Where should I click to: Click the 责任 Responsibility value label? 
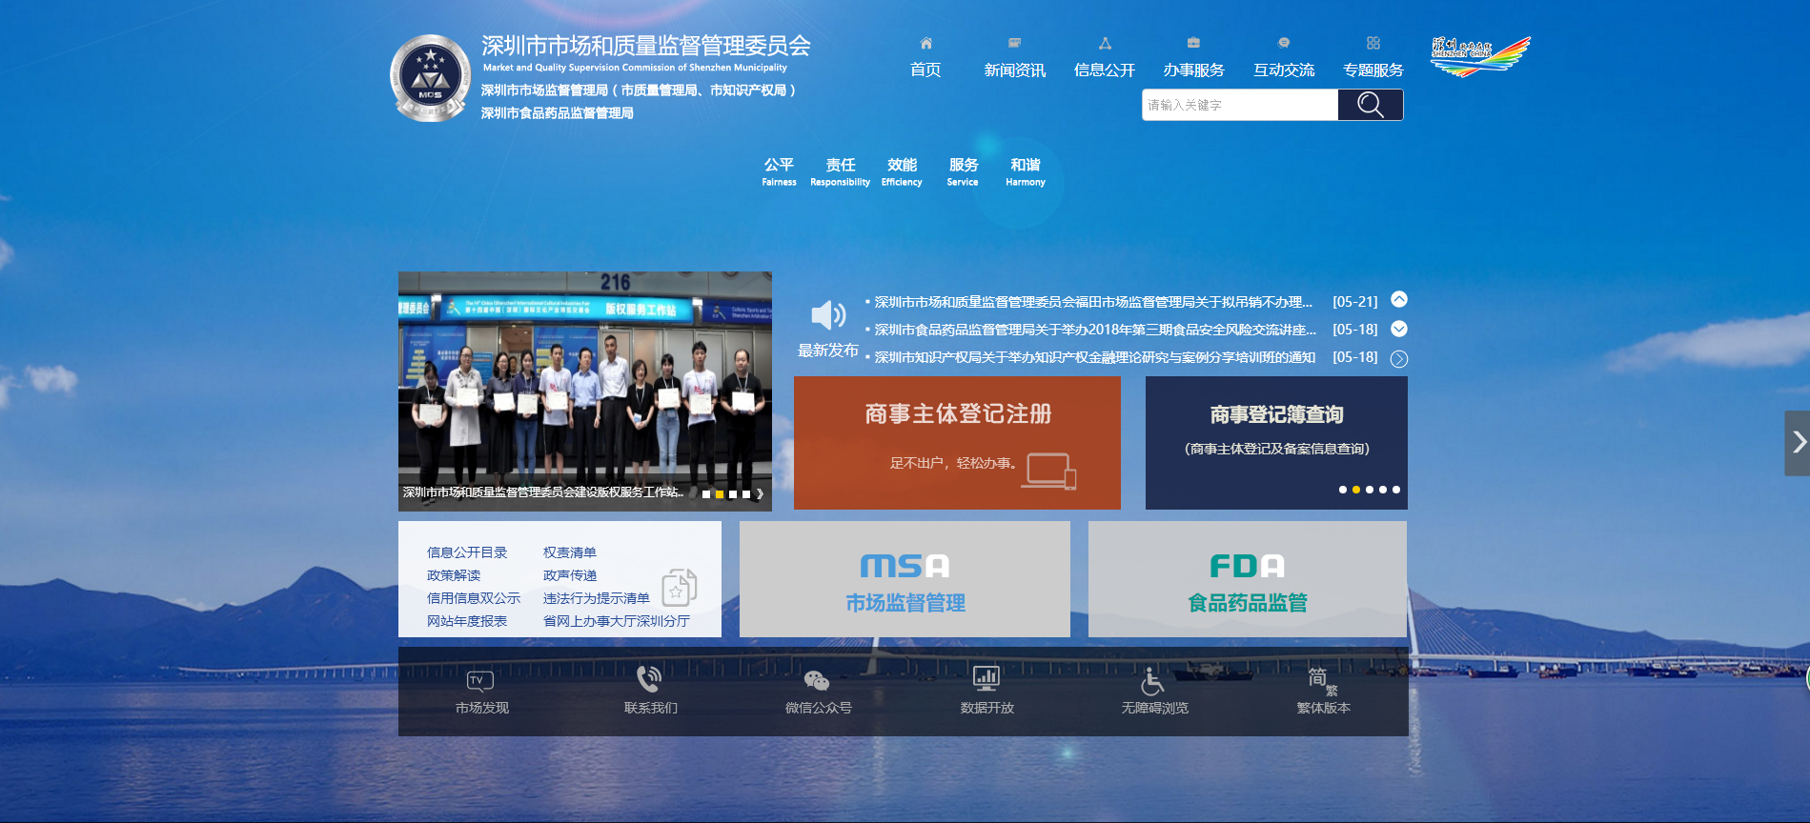841,171
